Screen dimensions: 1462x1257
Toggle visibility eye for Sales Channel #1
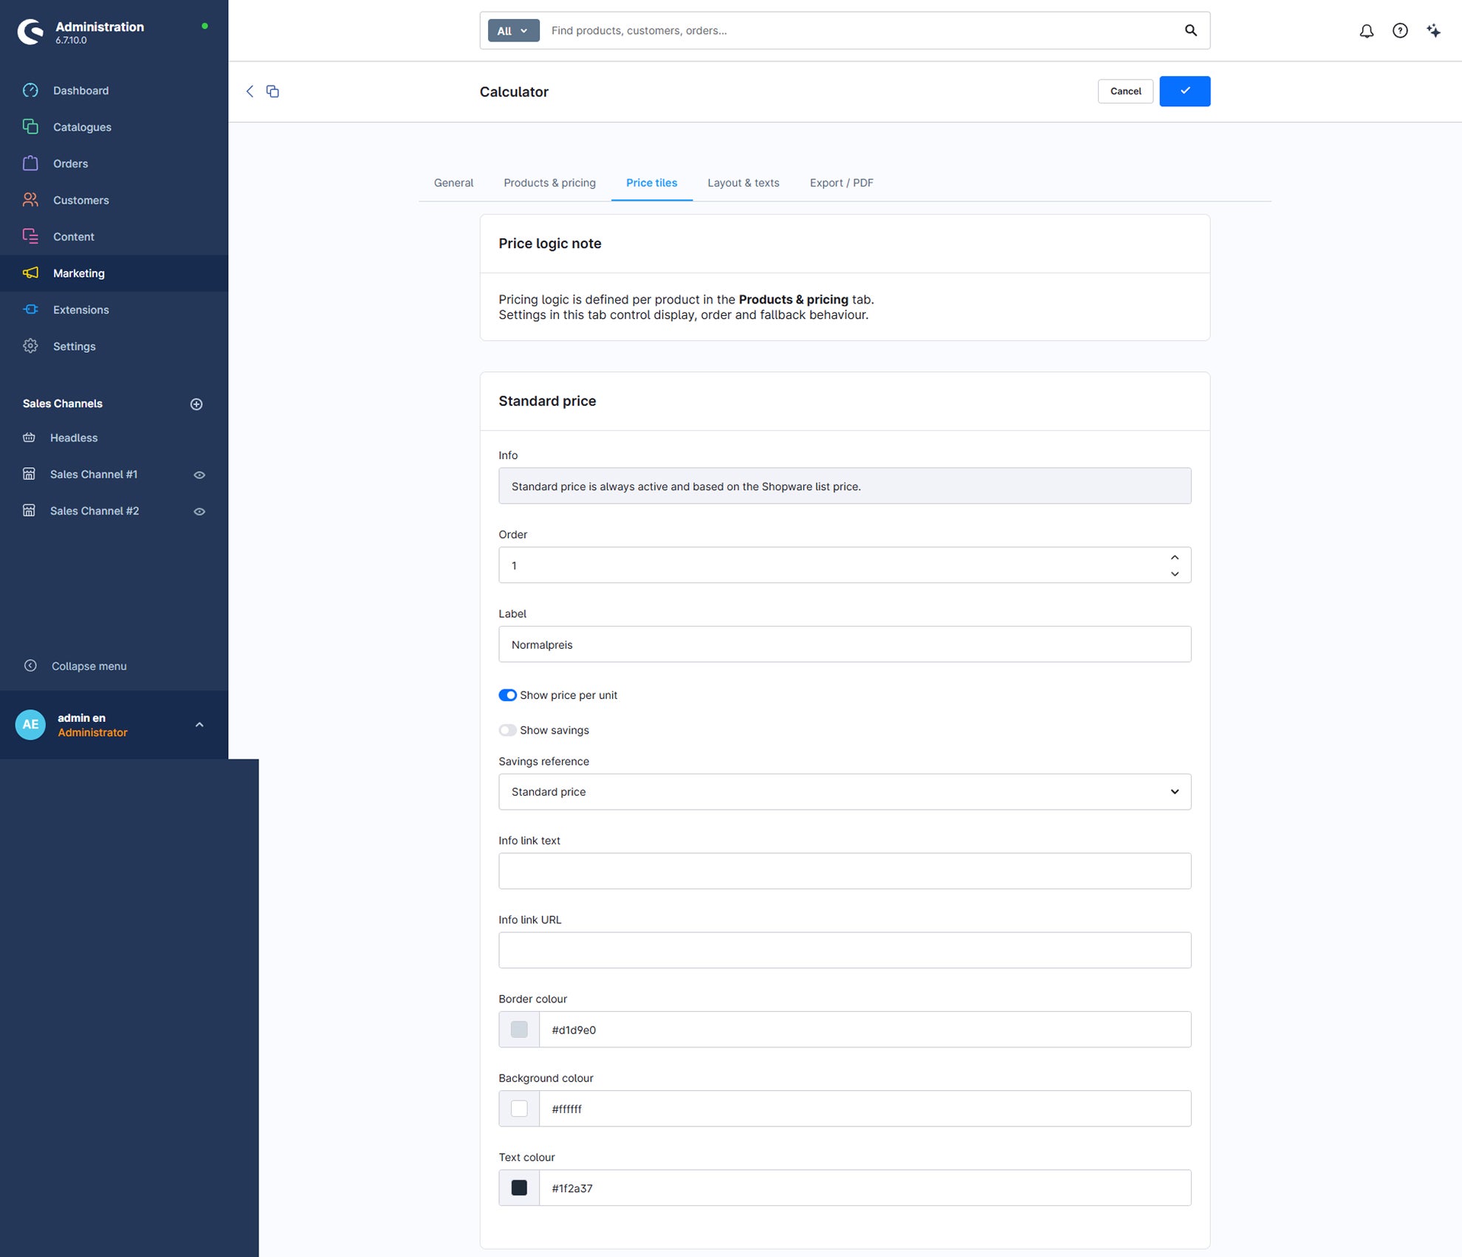tap(199, 475)
